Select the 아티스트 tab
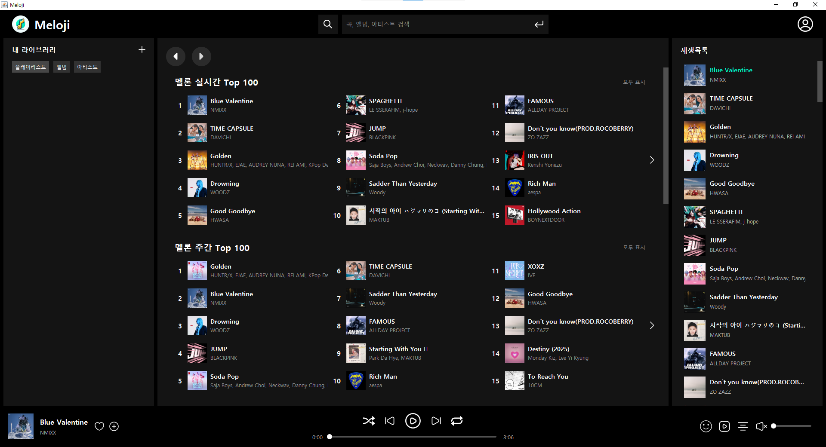This screenshot has width=826, height=447. 87,67
